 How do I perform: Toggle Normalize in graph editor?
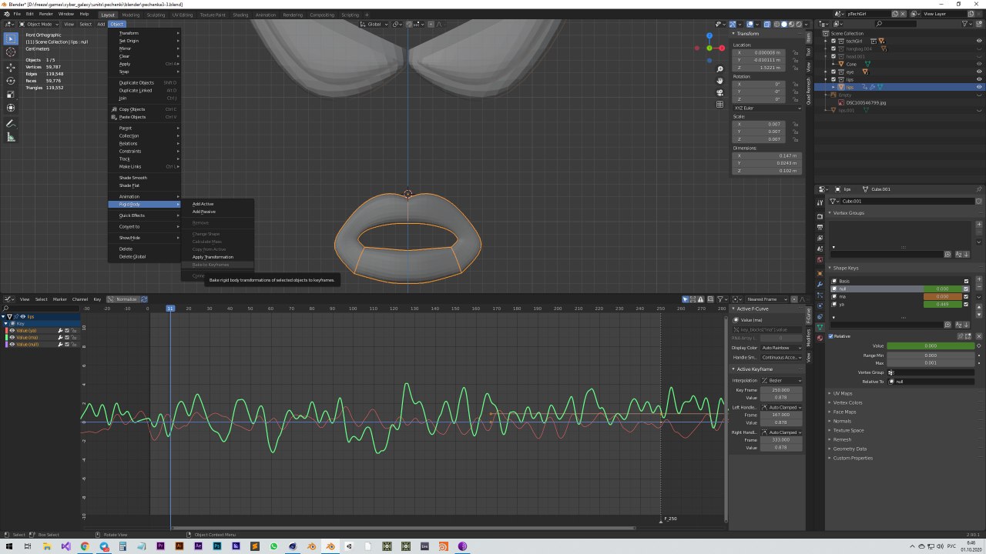point(124,299)
